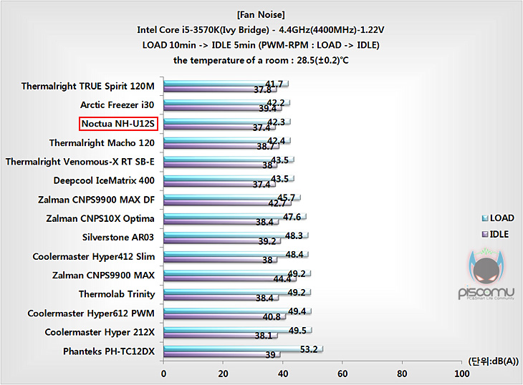Click the 49.5 load value for Hyper 212X
The width and height of the screenshot is (523, 385).
(x=297, y=331)
